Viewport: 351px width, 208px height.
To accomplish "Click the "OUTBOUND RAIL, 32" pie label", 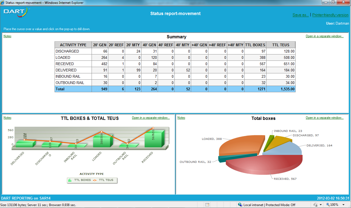I will click(195, 162).
